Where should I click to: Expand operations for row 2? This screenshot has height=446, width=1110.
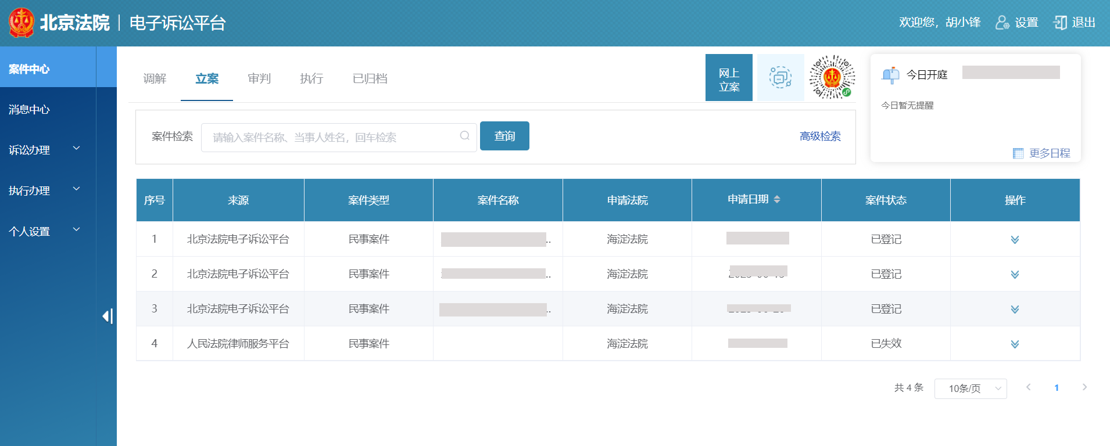click(x=1015, y=274)
